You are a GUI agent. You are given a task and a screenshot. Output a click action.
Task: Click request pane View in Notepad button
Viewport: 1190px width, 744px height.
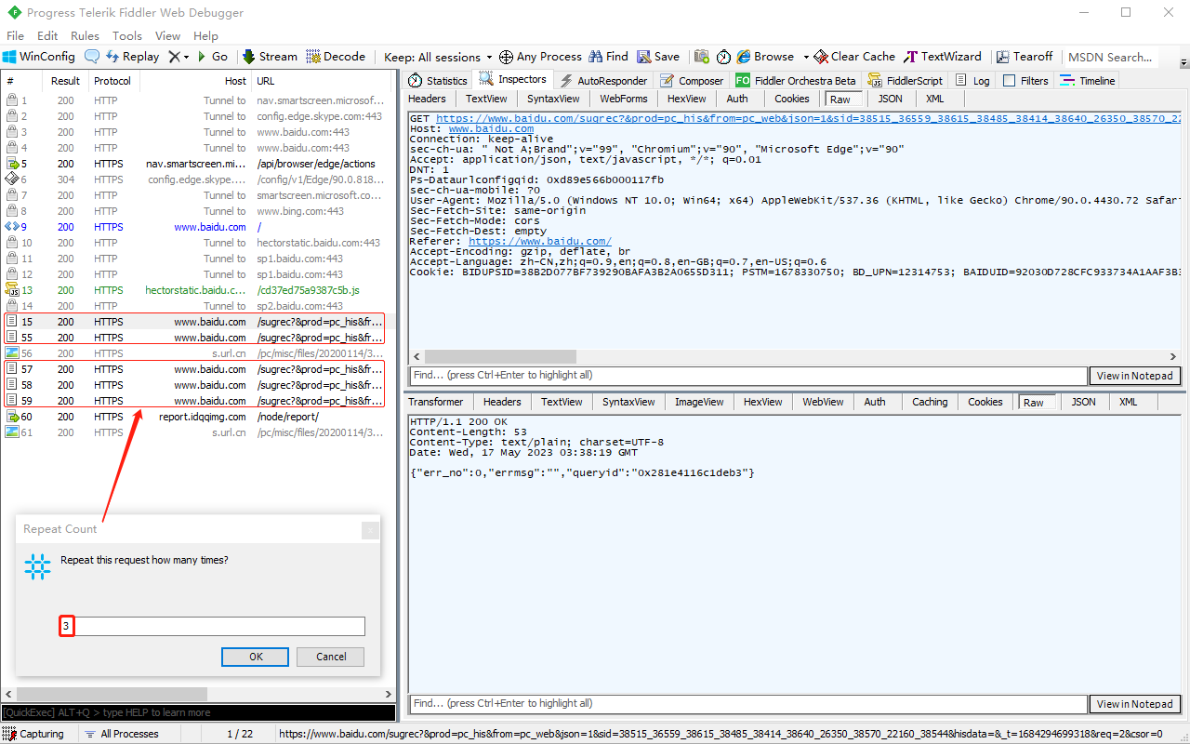point(1134,376)
